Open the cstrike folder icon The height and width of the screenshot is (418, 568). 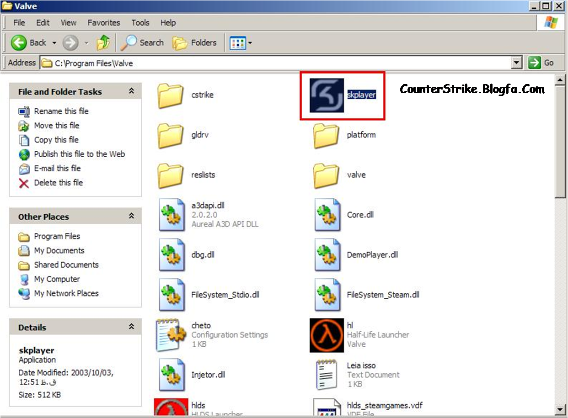171,95
